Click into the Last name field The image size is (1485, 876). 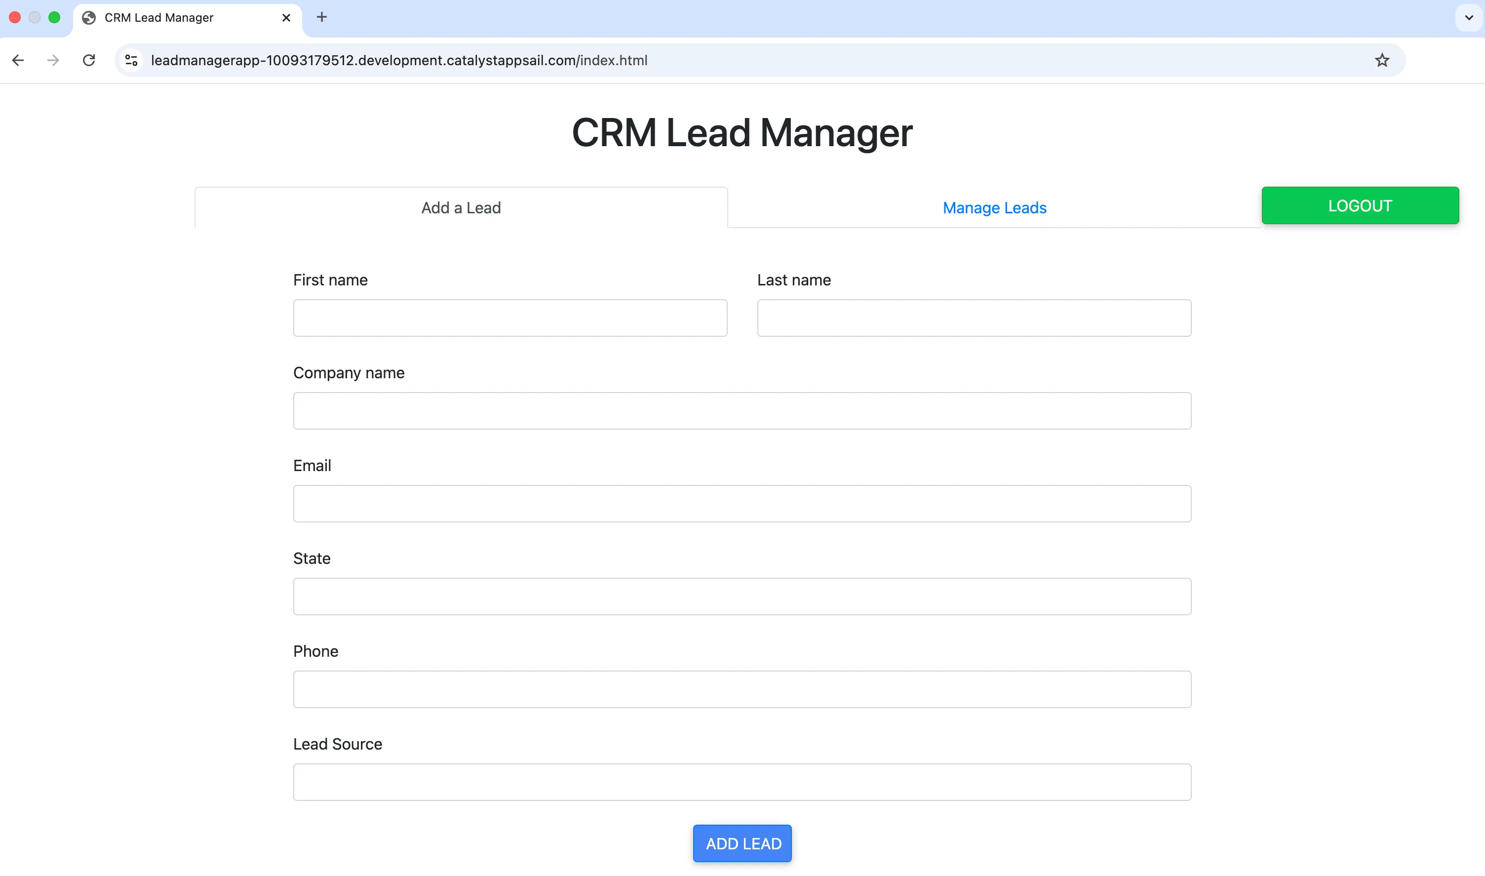click(x=974, y=318)
